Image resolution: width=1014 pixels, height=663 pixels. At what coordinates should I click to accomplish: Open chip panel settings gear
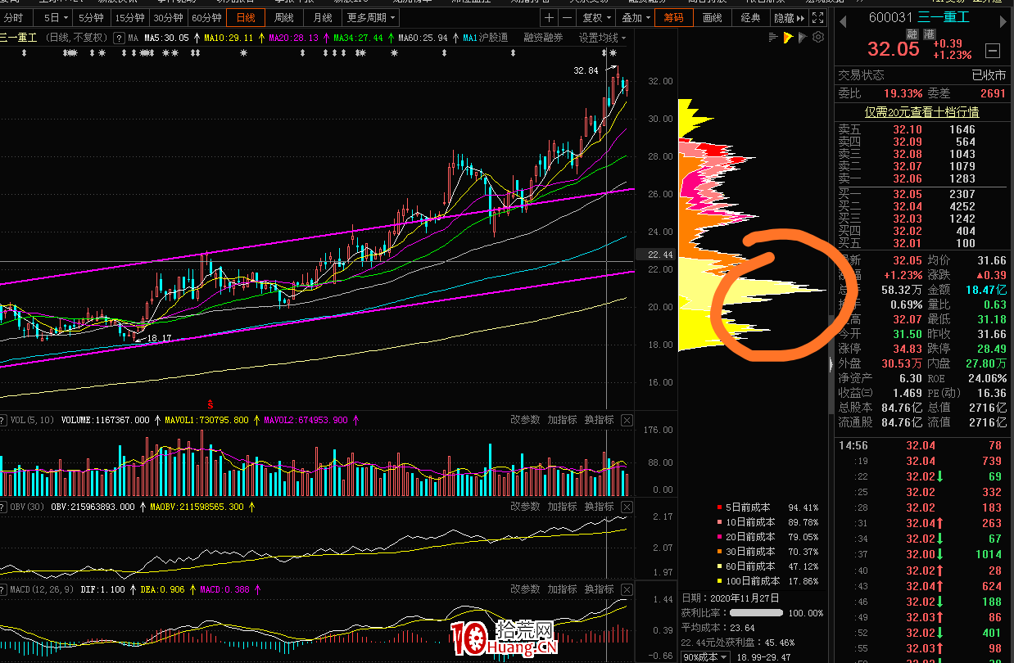tap(818, 38)
